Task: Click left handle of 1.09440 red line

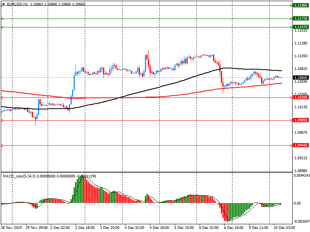Action: pos(2,146)
